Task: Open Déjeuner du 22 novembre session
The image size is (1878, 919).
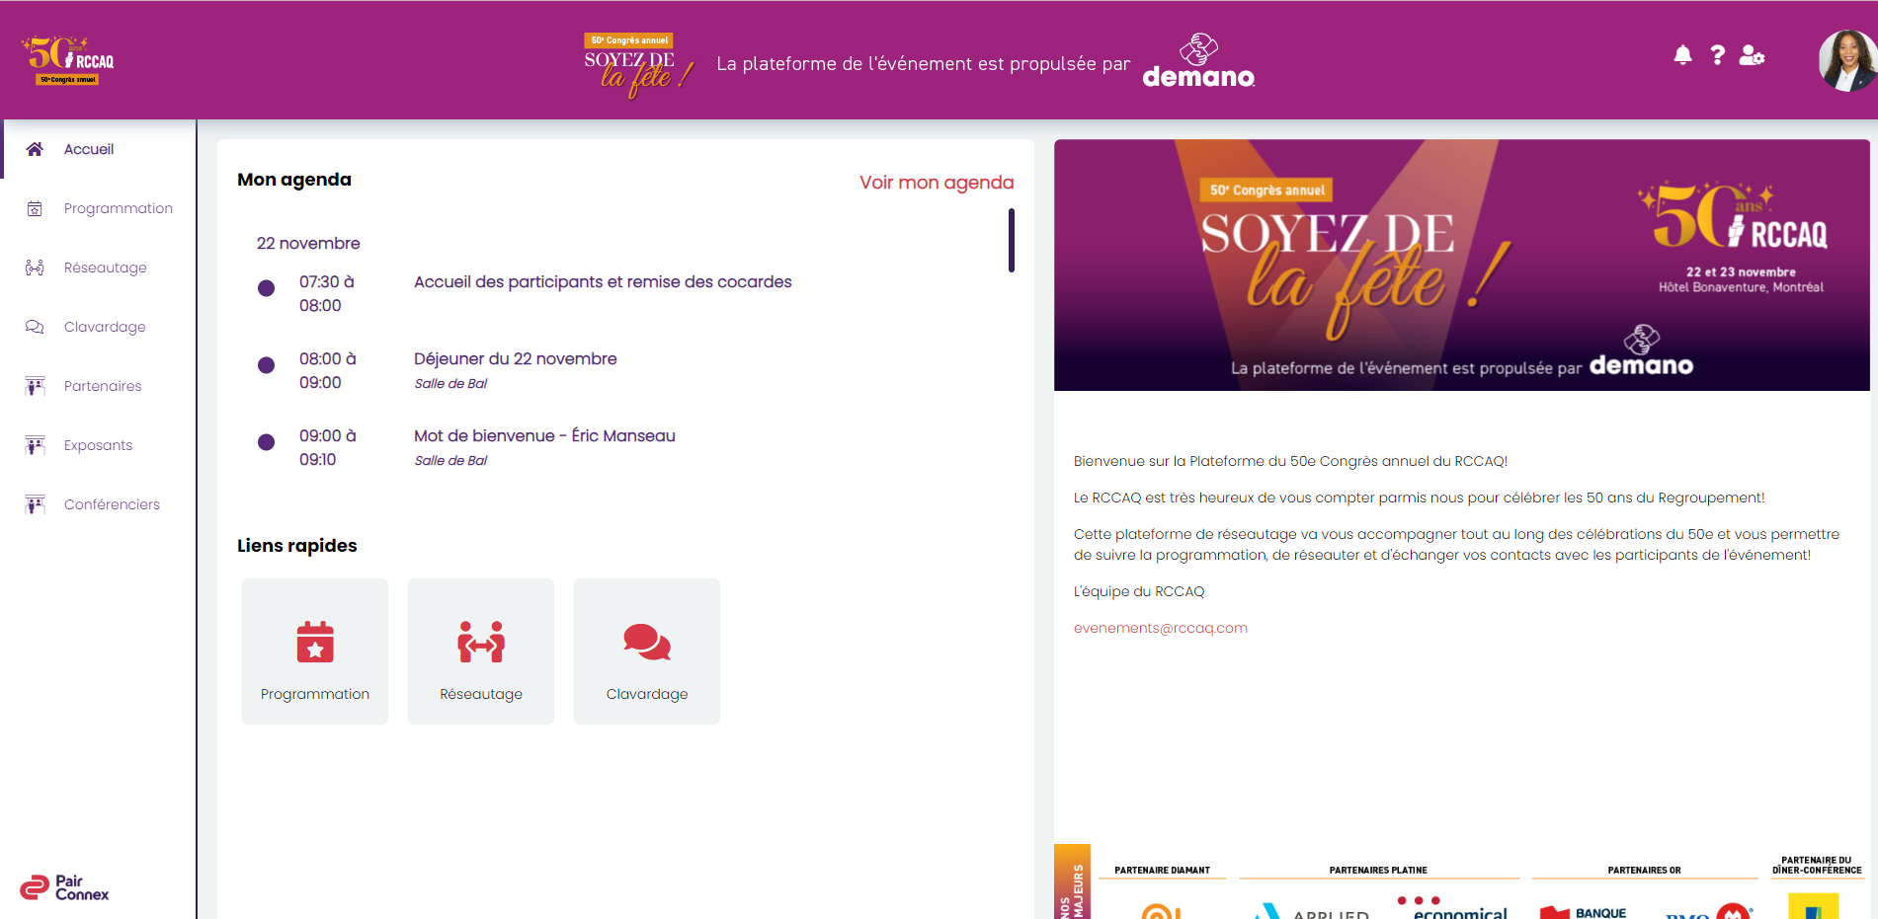Action: coord(516,359)
